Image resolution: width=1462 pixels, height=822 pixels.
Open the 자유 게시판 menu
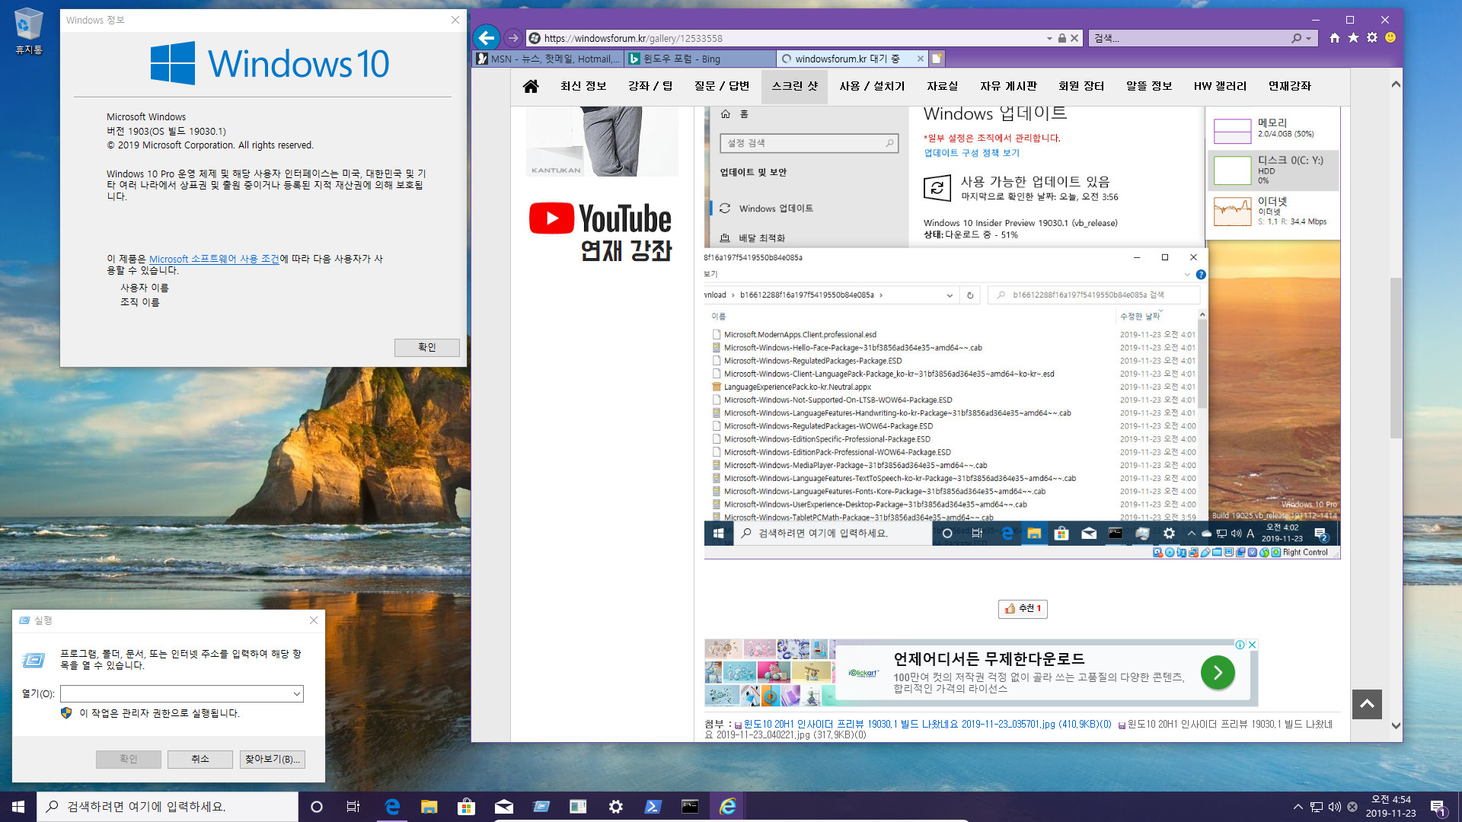1008,86
